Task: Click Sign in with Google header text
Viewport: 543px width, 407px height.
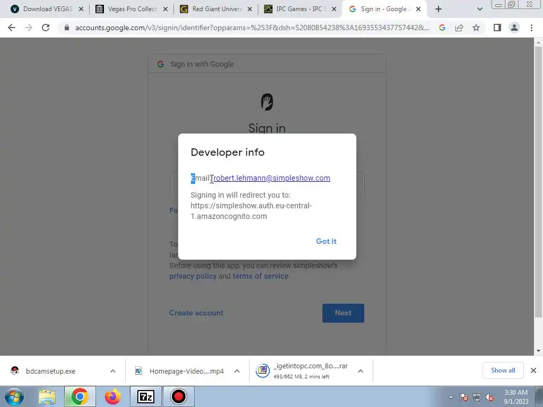Action: [x=202, y=64]
